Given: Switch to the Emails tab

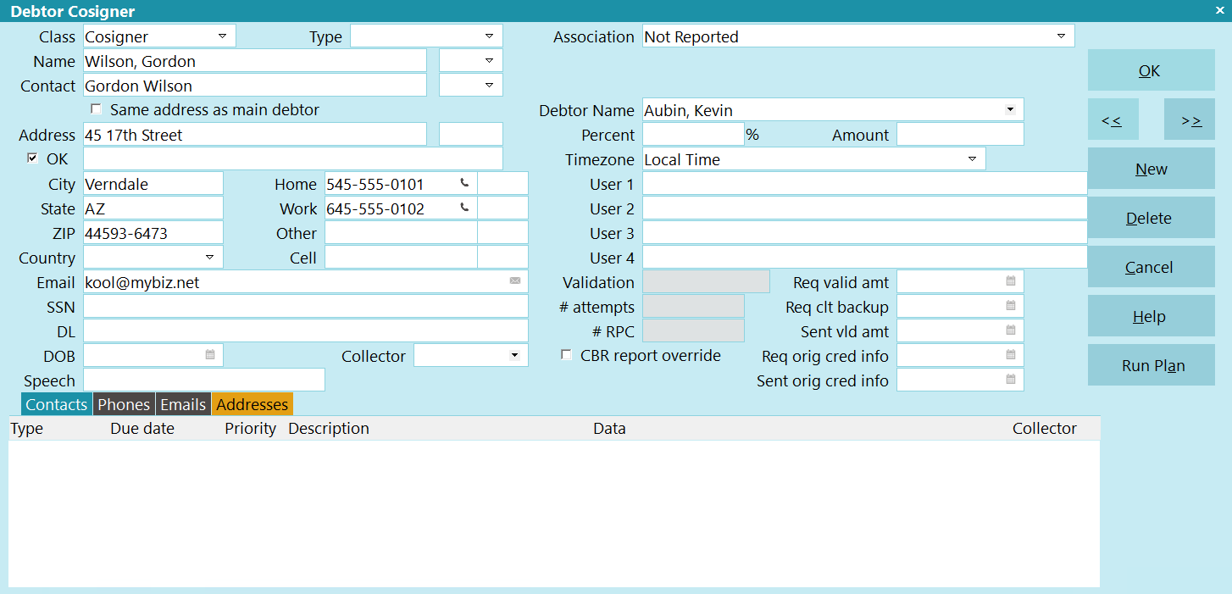Looking at the screenshot, I should [x=183, y=404].
